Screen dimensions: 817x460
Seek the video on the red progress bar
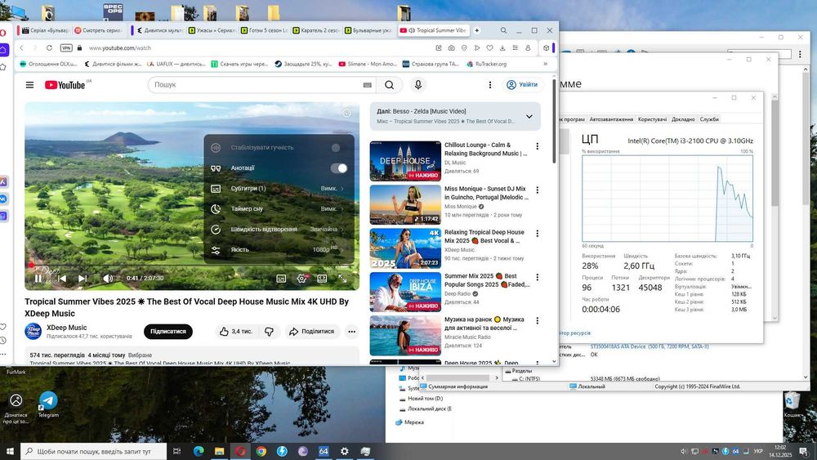(192, 266)
